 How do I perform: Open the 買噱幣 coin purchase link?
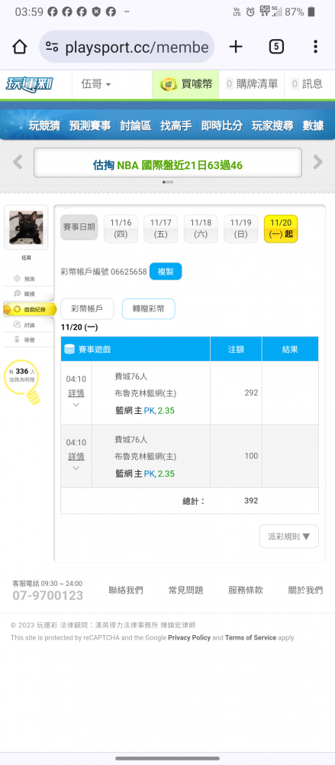pyautogui.click(x=185, y=84)
